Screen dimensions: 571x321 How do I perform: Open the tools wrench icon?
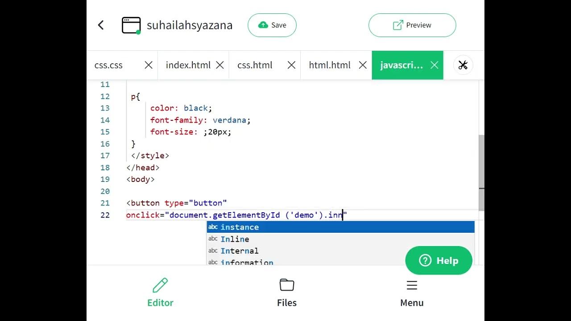click(463, 65)
